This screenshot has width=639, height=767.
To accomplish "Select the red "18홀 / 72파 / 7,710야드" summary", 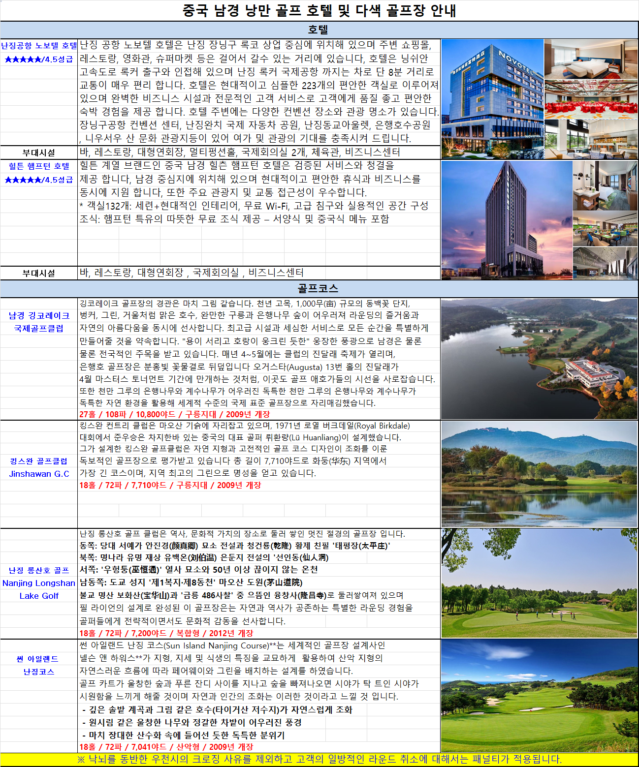I will tap(170, 485).
